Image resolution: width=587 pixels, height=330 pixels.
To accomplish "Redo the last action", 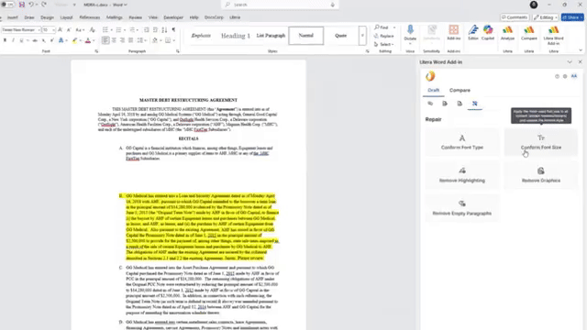I will coord(44,5).
